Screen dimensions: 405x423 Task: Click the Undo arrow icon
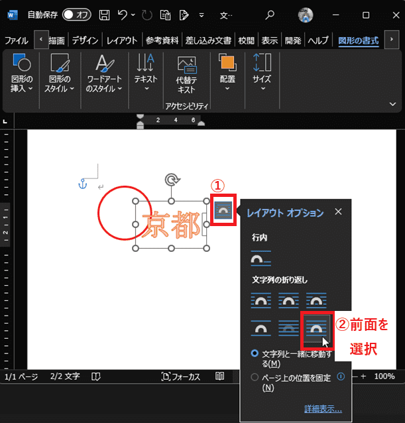[x=121, y=14]
